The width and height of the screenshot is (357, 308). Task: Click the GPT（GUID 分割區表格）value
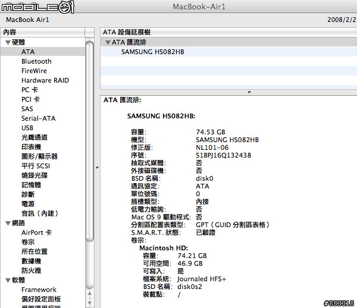click(233, 225)
